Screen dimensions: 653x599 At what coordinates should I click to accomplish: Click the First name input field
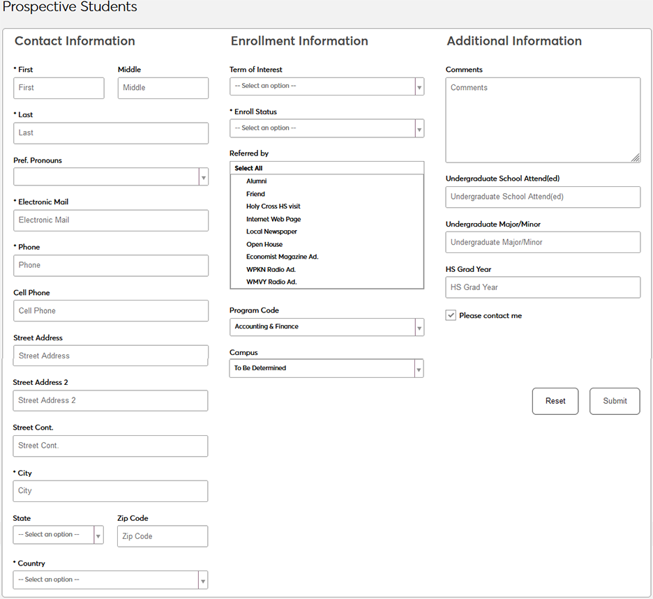pos(59,88)
